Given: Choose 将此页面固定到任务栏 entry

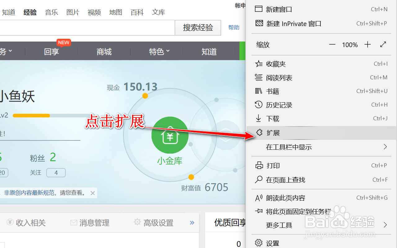Looking at the screenshot, I should 321,211.
